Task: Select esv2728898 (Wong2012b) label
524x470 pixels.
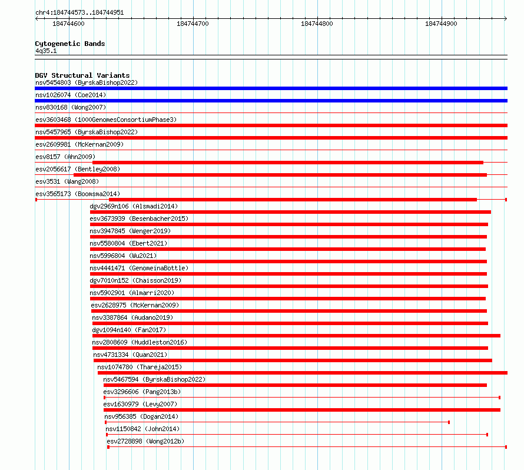Action: 145,441
